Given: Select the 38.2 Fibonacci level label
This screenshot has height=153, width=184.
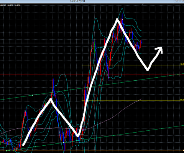Looking at the screenshot, I should [182, 64].
